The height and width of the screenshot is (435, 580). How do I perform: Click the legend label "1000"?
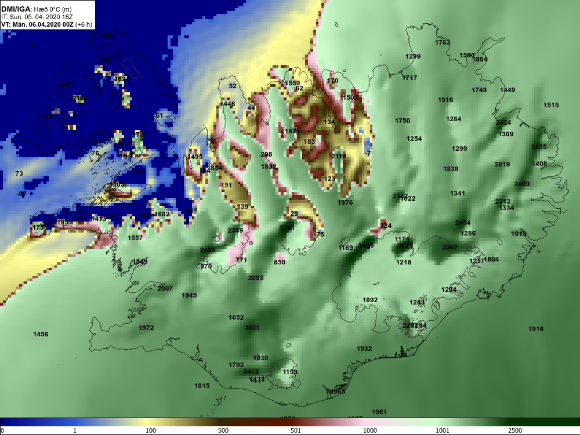[x=370, y=430]
